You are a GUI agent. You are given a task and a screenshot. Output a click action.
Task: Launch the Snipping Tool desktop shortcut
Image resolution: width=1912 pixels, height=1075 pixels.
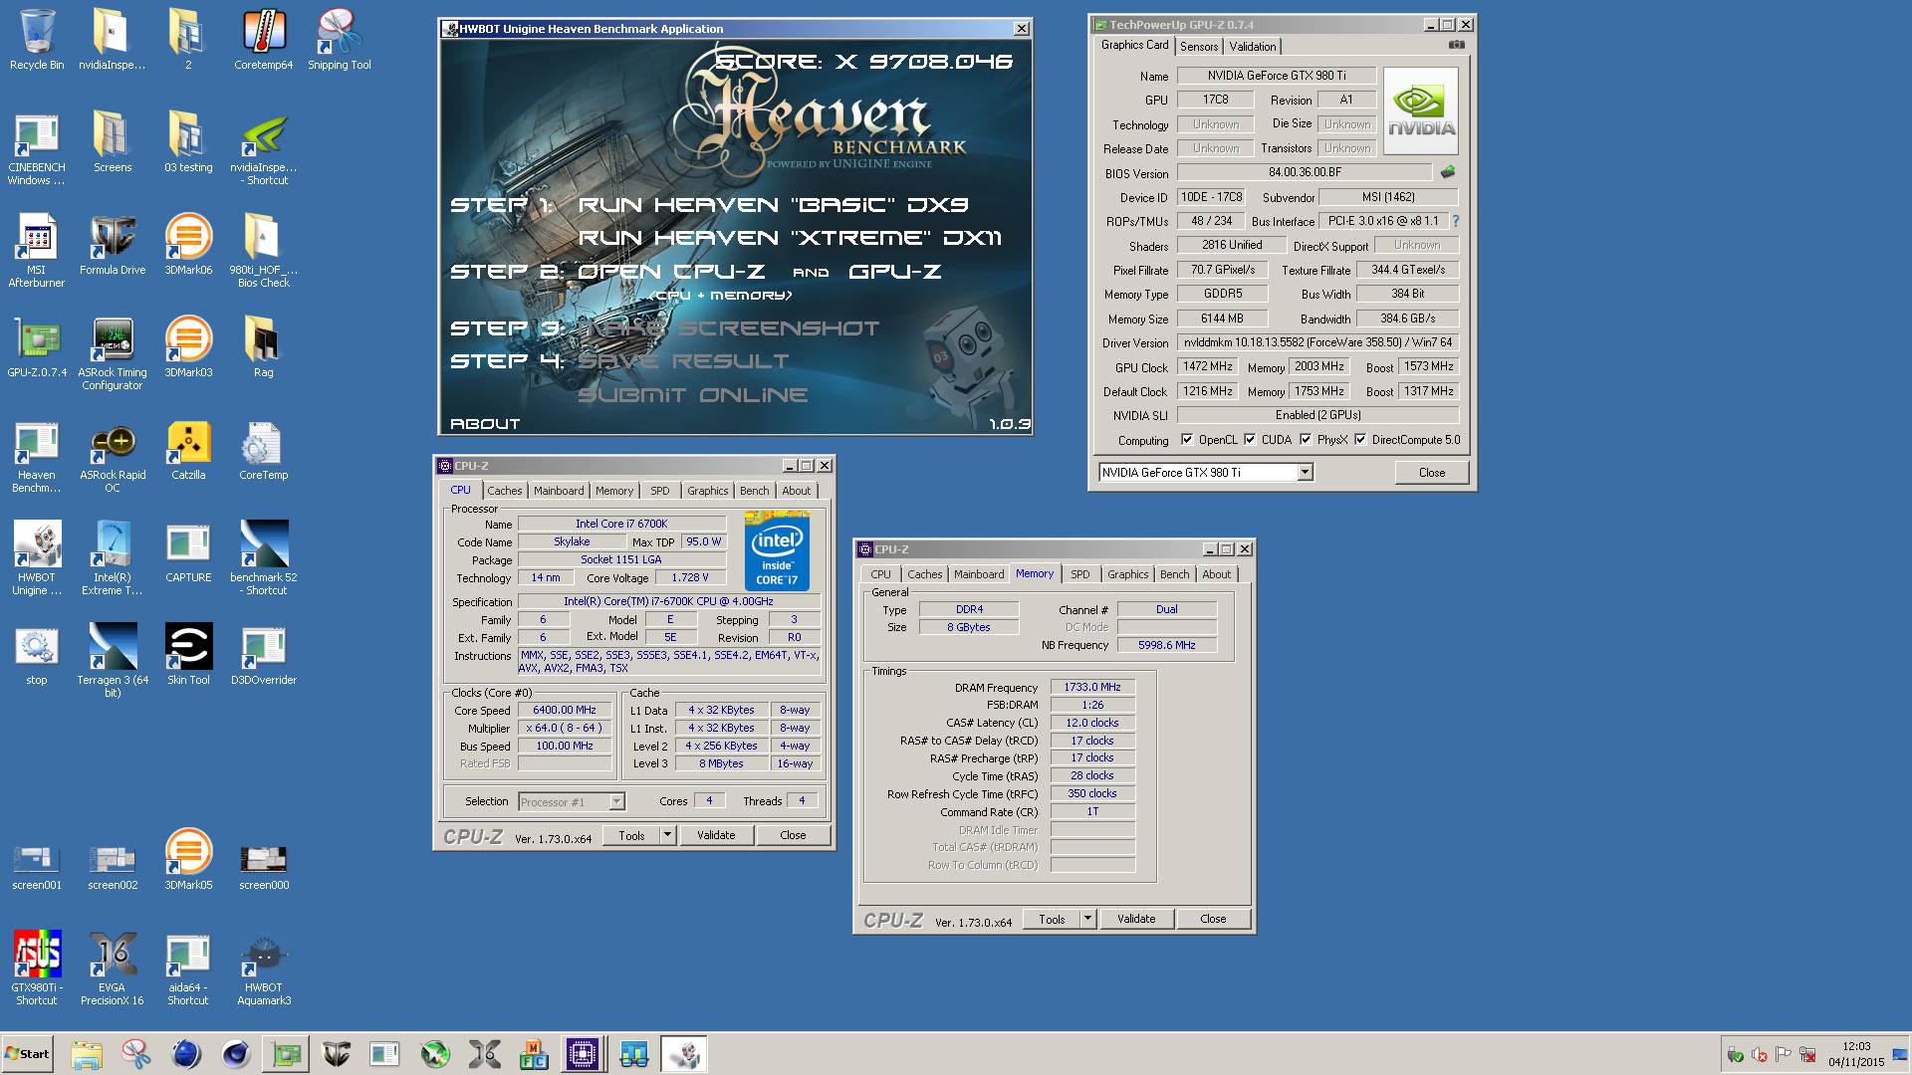[x=340, y=40]
